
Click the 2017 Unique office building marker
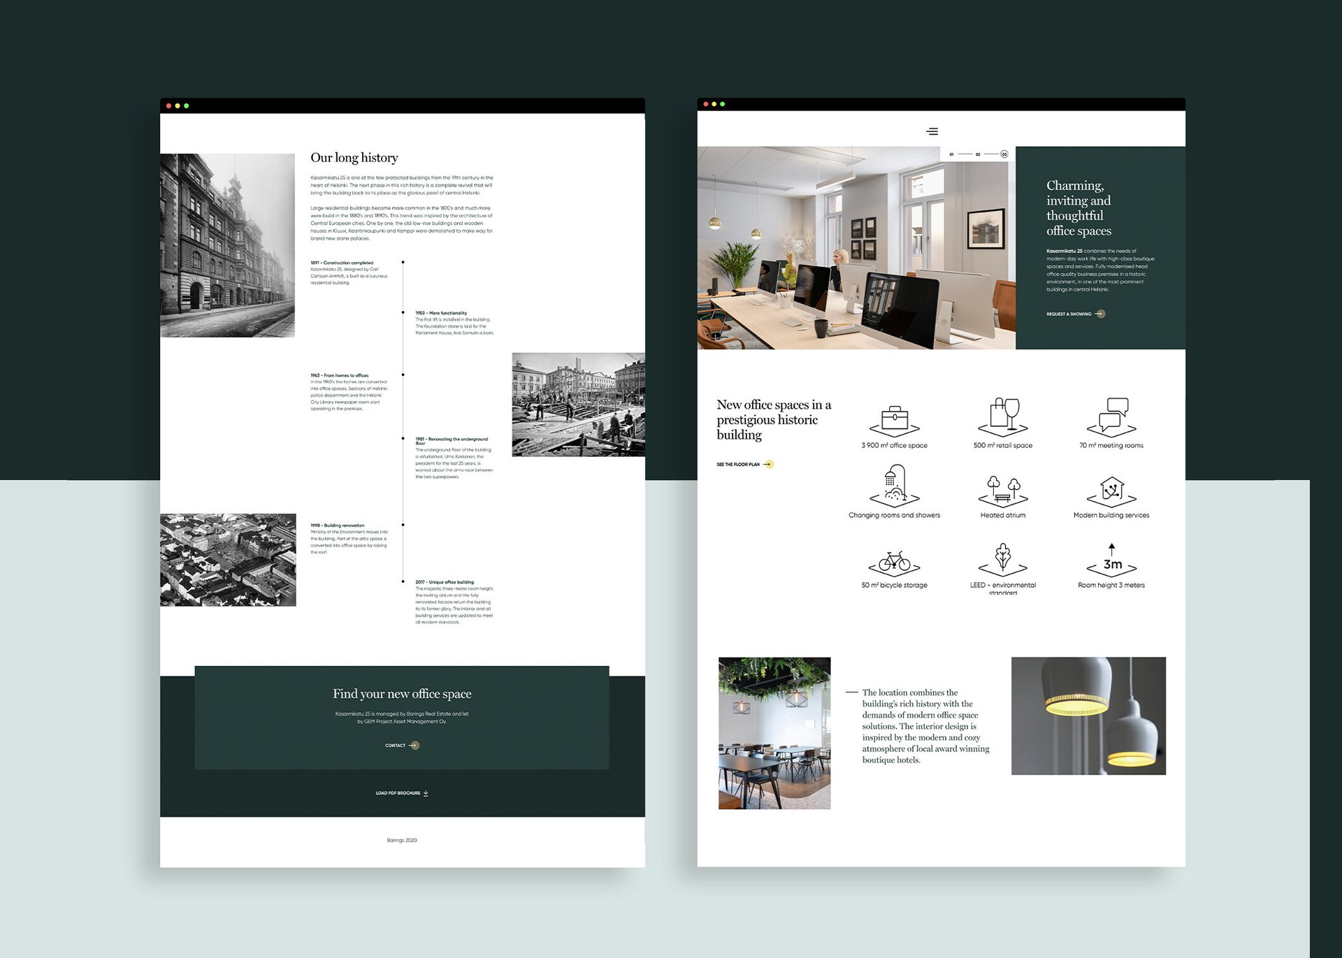click(x=403, y=581)
